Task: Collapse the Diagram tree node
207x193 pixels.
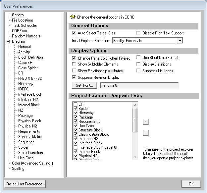Action: pyautogui.click(x=8, y=42)
